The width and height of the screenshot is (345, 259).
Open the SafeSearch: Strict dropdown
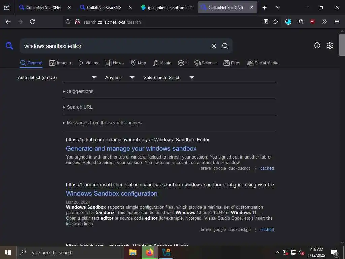(x=169, y=77)
